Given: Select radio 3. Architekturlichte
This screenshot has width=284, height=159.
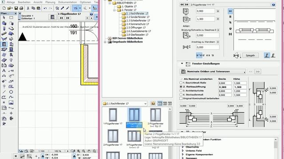Looking at the screenshot, I should point(181,91).
